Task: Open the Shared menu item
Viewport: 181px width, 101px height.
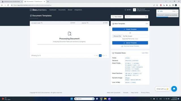Action: point(70,10)
